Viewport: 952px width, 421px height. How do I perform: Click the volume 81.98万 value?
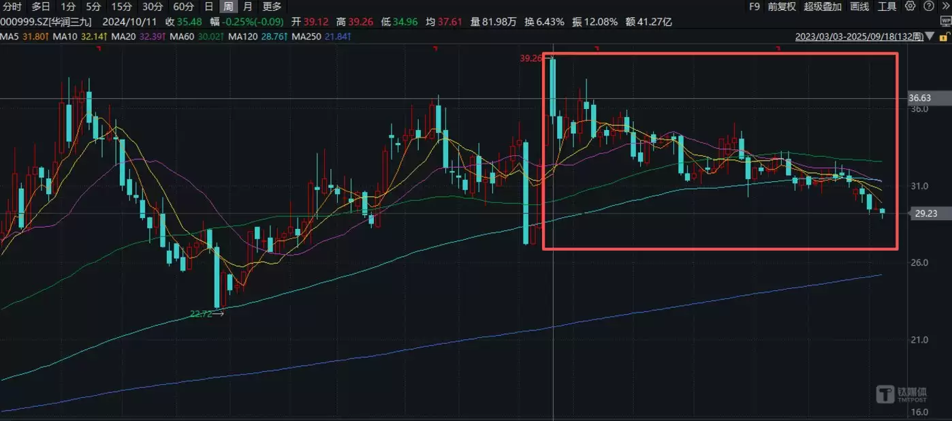[x=501, y=22]
